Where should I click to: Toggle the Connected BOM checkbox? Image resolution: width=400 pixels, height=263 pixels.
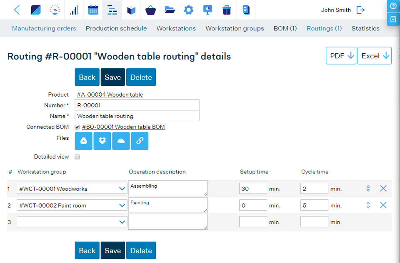click(x=77, y=127)
